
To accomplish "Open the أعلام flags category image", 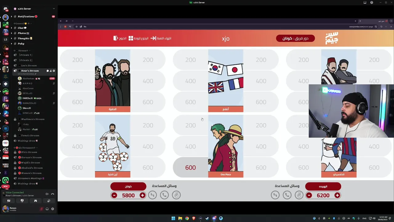I will (x=226, y=78).
